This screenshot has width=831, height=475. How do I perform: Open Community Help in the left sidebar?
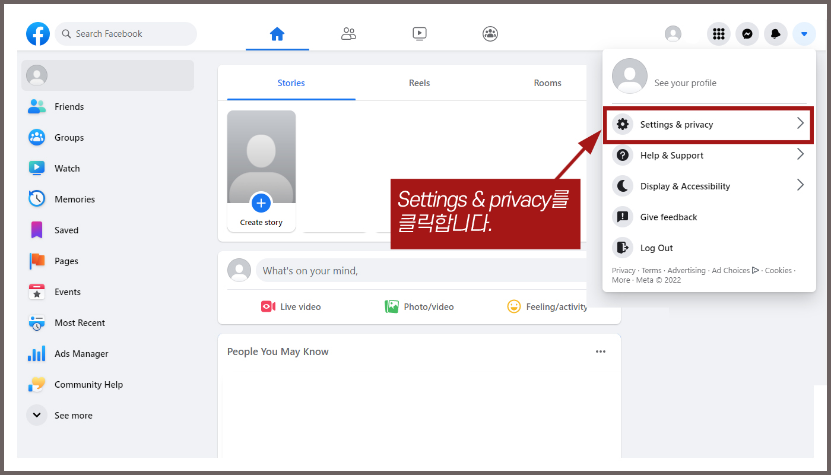click(x=108, y=385)
